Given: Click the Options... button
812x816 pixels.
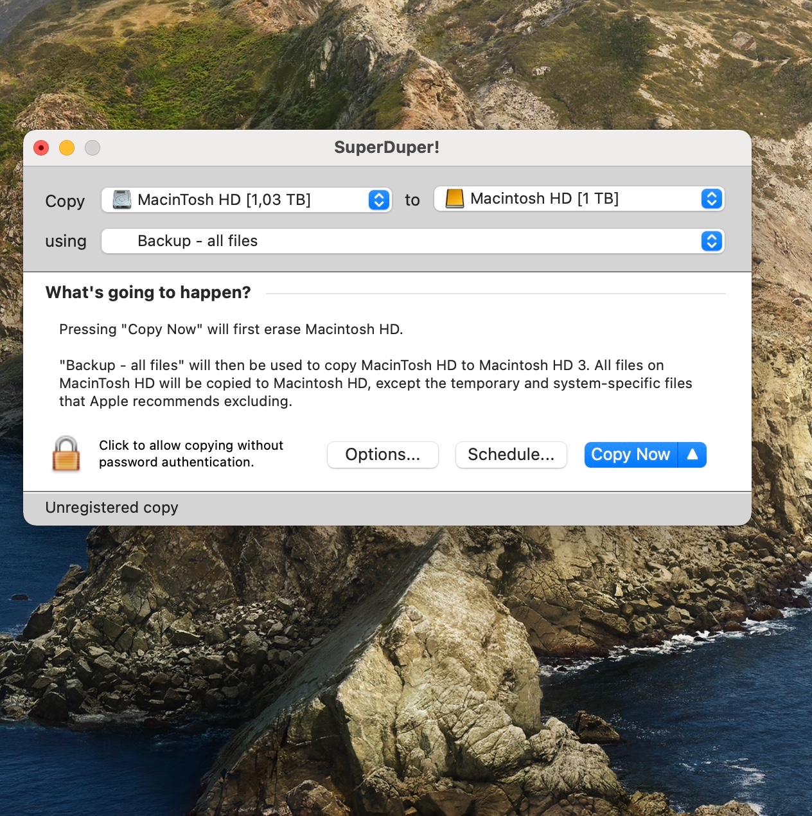Looking at the screenshot, I should 383,455.
